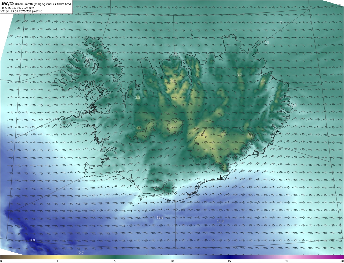
Task: Click the legend tick label 15
Action: pos(229,261)
